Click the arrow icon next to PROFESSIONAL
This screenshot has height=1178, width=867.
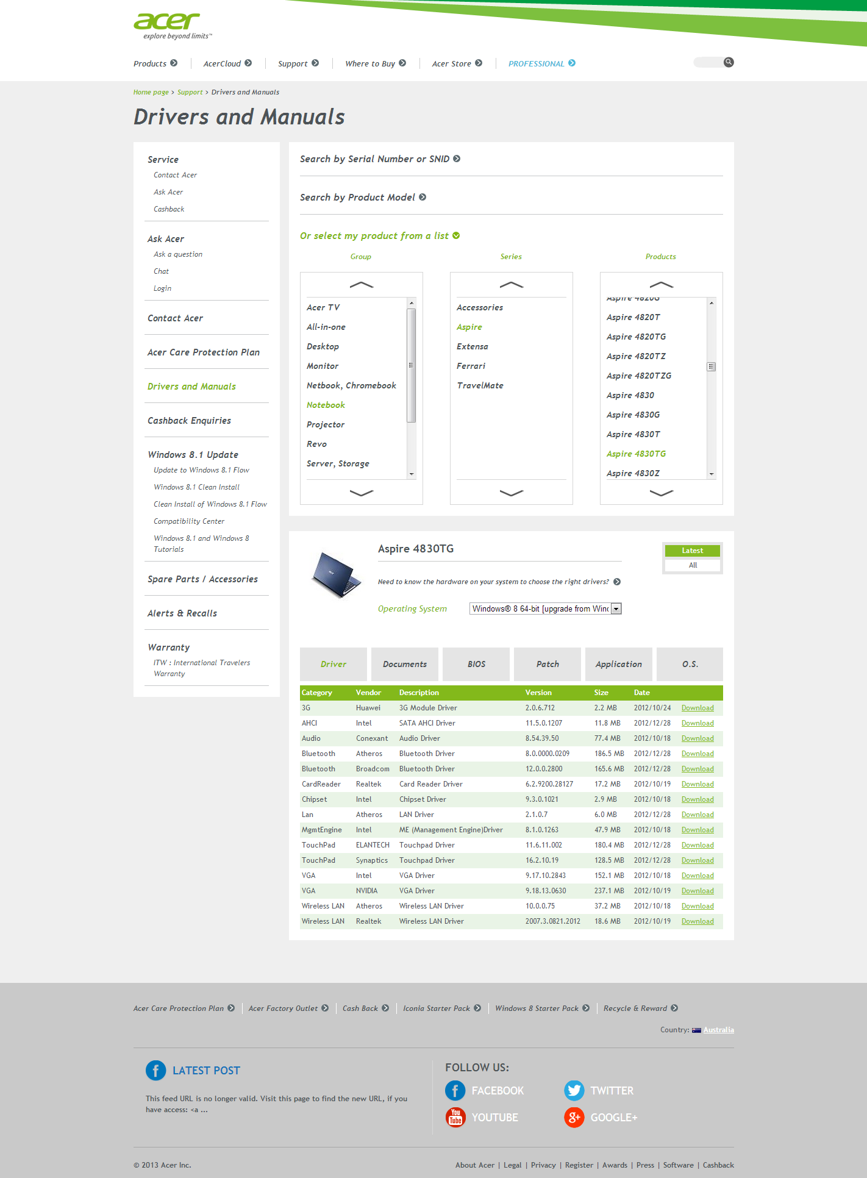pyautogui.click(x=572, y=63)
